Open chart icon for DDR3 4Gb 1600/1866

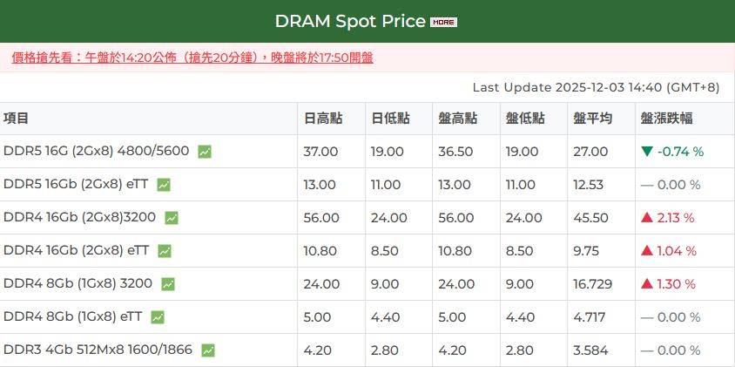pyautogui.click(x=208, y=350)
